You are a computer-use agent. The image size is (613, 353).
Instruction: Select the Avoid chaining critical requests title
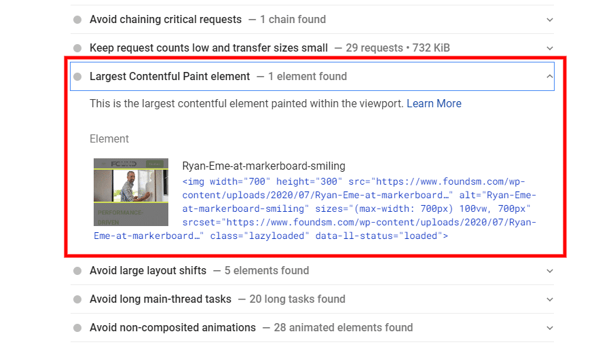tap(166, 20)
